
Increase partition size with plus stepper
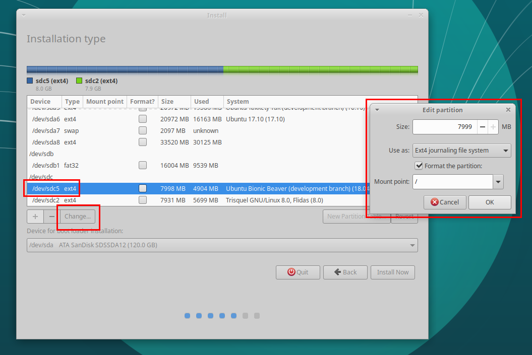click(493, 127)
